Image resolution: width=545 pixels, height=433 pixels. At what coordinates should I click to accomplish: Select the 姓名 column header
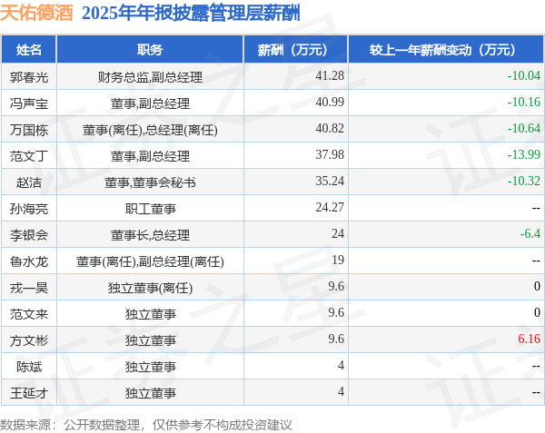tap(29, 50)
